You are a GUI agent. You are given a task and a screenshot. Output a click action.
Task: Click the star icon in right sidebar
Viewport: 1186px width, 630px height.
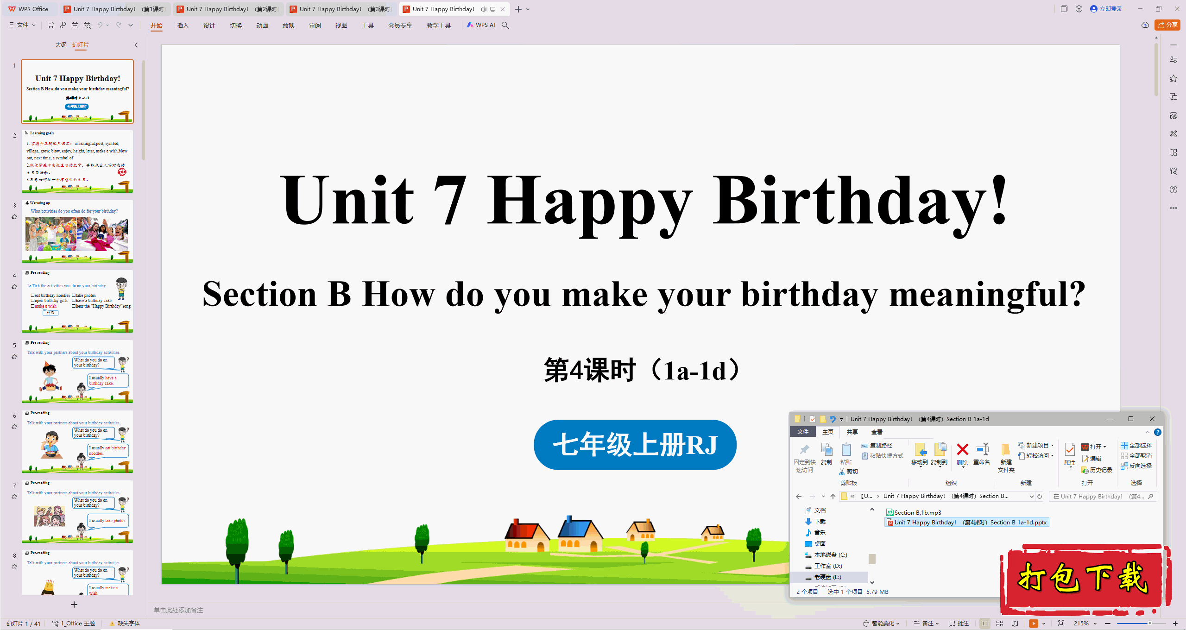pyautogui.click(x=1173, y=78)
